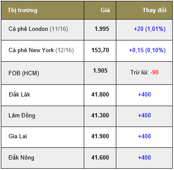Click the Gia Lai price 41.900
Screen dimensions: 174x170
coord(100,136)
